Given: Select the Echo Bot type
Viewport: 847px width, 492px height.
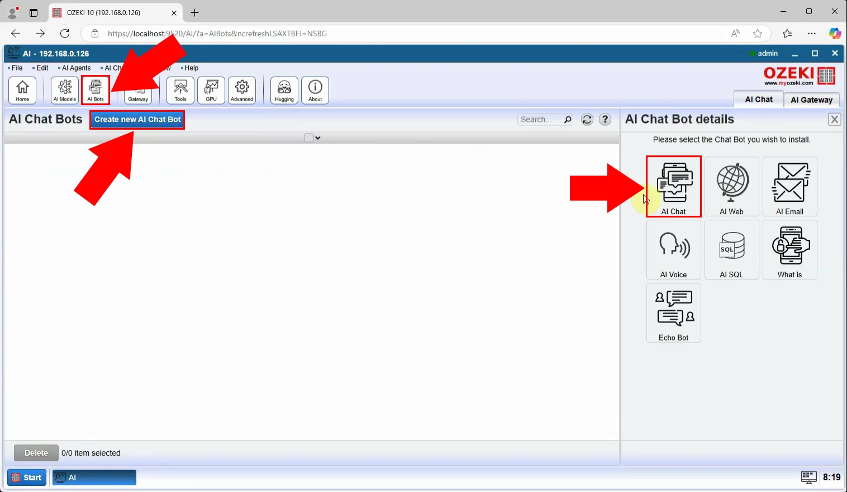Looking at the screenshot, I should point(674,313).
